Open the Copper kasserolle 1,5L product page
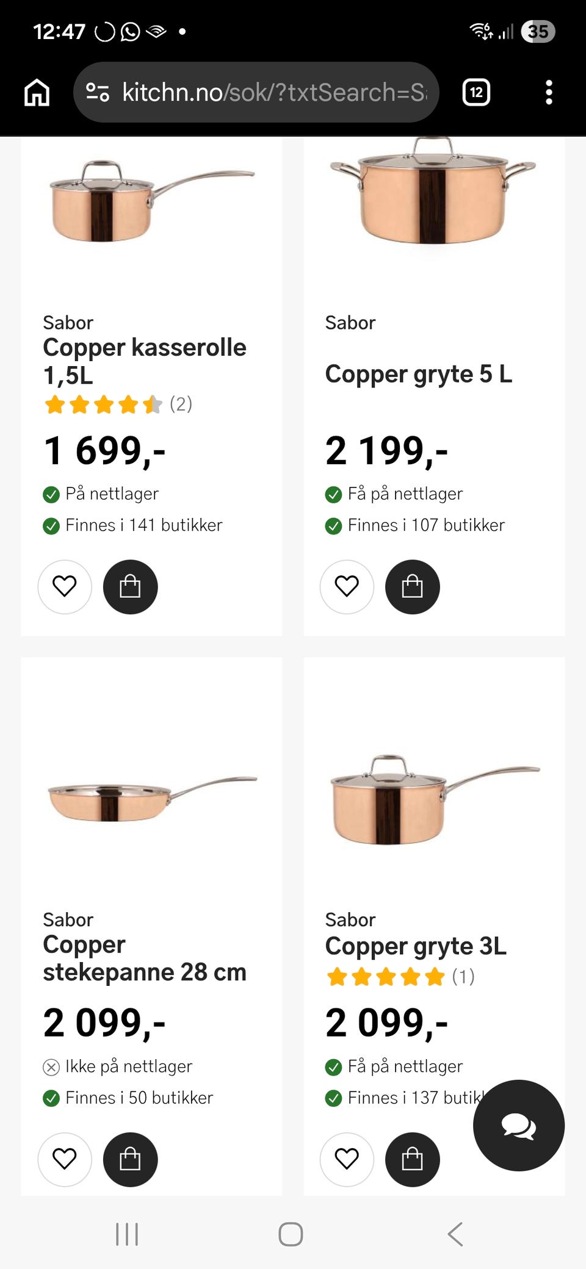The width and height of the screenshot is (586, 1269). pyautogui.click(x=145, y=360)
